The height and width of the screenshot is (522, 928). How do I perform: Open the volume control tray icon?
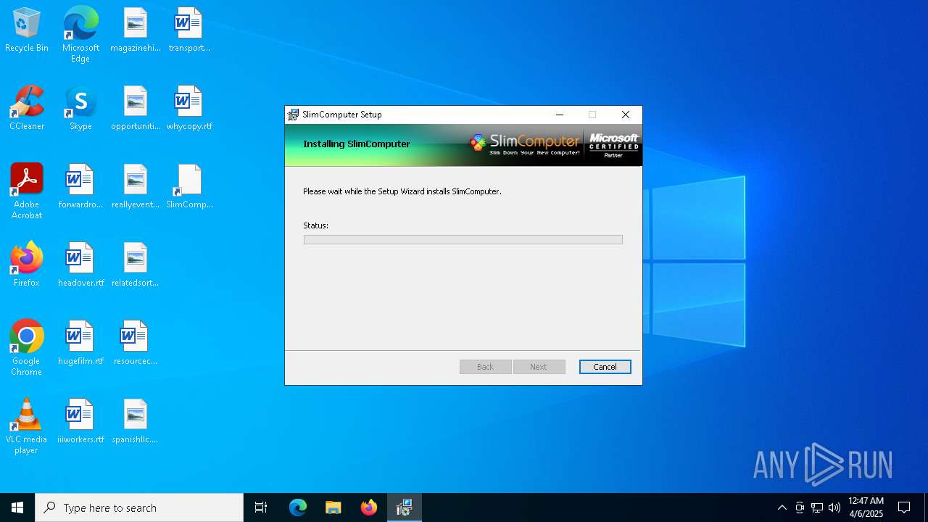pos(834,507)
